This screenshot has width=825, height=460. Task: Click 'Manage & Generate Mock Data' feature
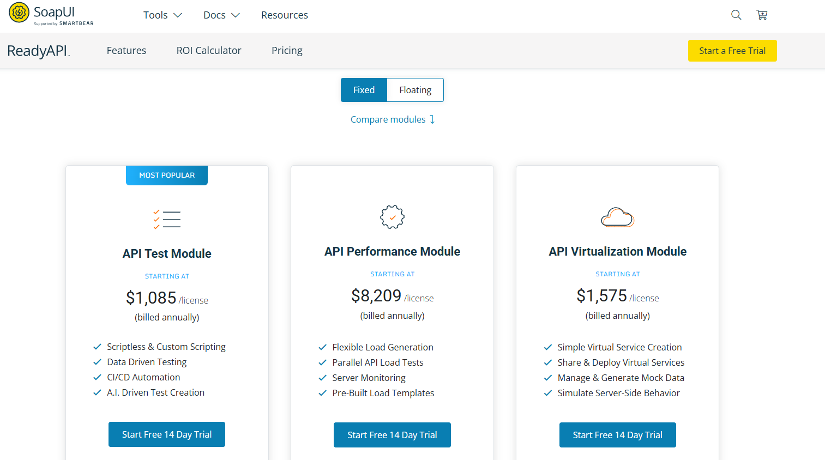coord(621,378)
